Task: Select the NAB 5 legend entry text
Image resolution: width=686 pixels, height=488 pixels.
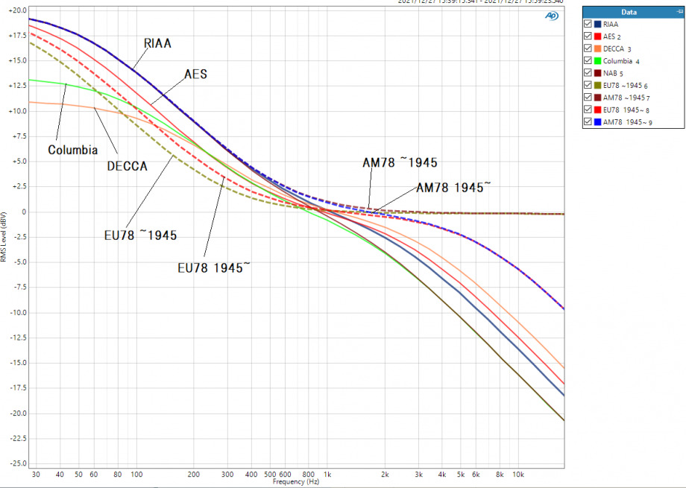Action: pyautogui.click(x=614, y=74)
